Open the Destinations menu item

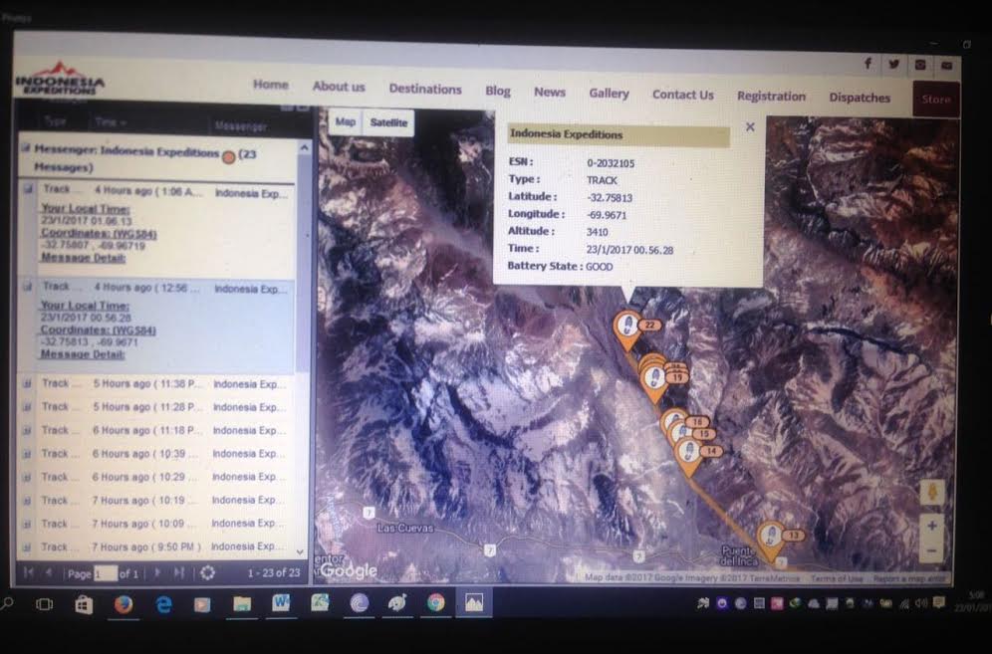pos(425,89)
